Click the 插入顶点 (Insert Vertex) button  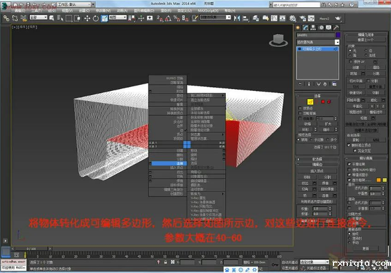click(x=317, y=171)
